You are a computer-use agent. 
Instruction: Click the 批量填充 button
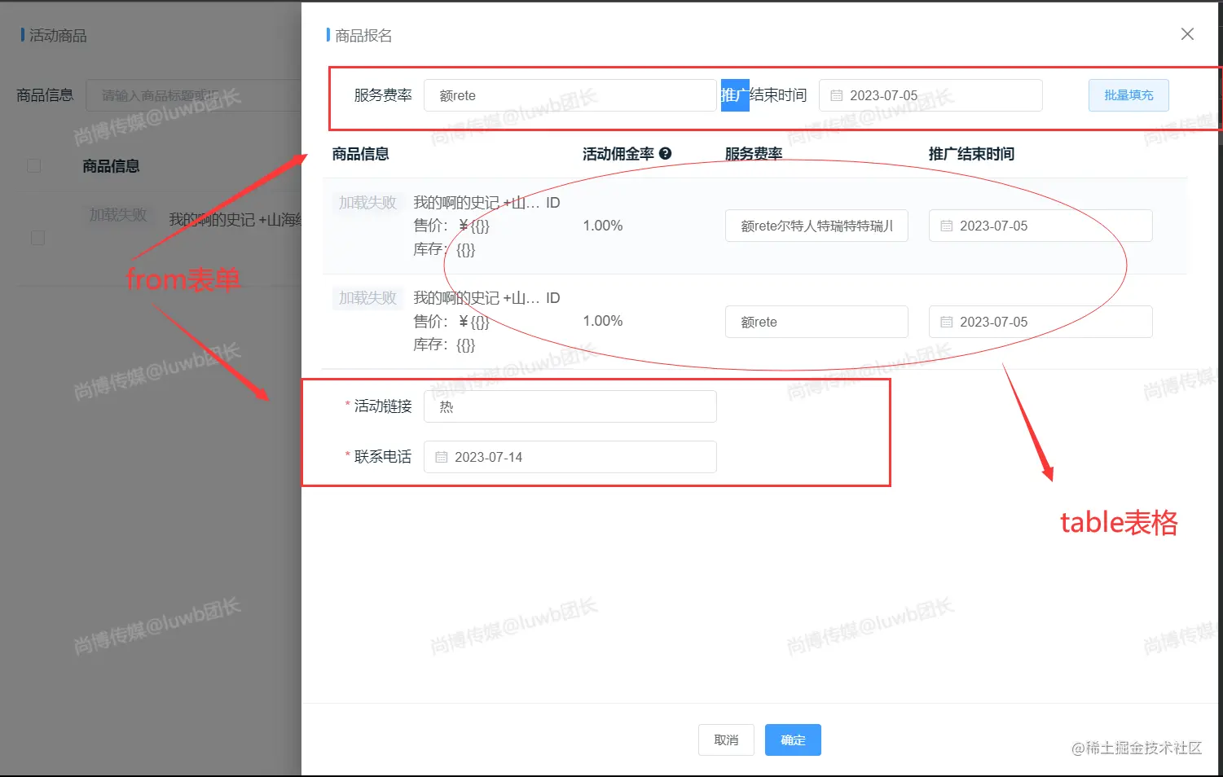point(1128,96)
